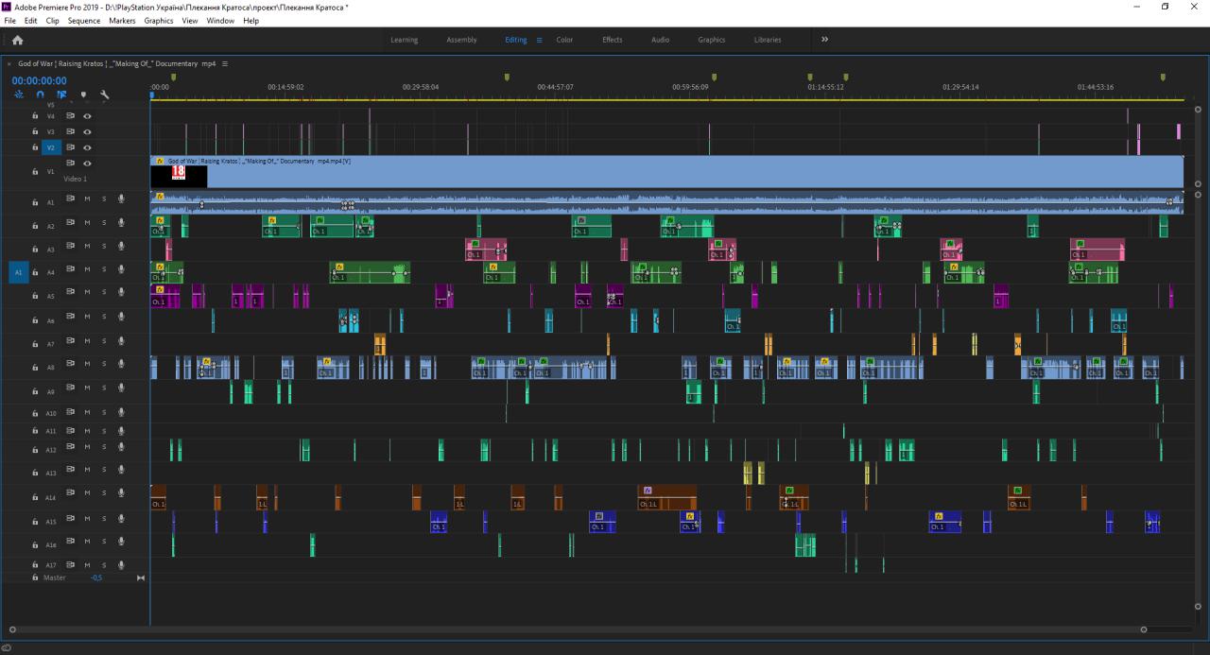Image resolution: width=1210 pixels, height=655 pixels.
Task: Open the Markers menu
Action: click(x=122, y=20)
